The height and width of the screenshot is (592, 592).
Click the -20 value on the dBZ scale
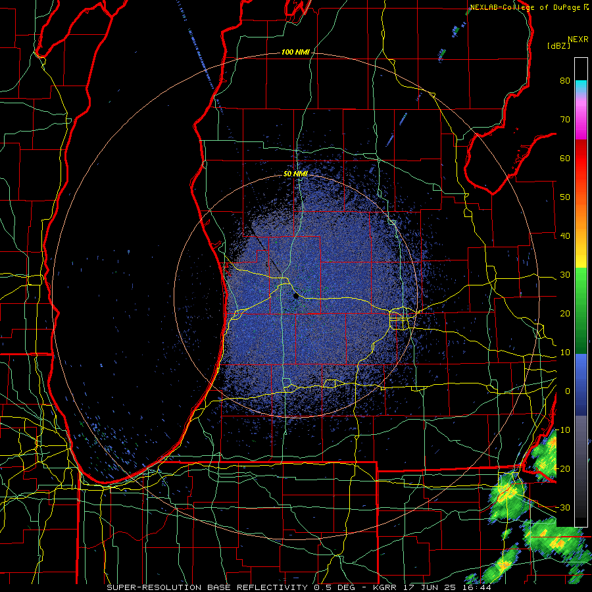562,468
